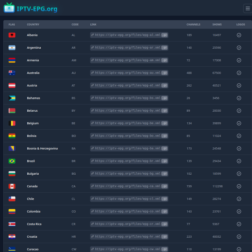Image resolution: width=252 pixels, height=252 pixels.
Task: Click the logos checkmark icon for Croatia
Action: (x=239, y=236)
